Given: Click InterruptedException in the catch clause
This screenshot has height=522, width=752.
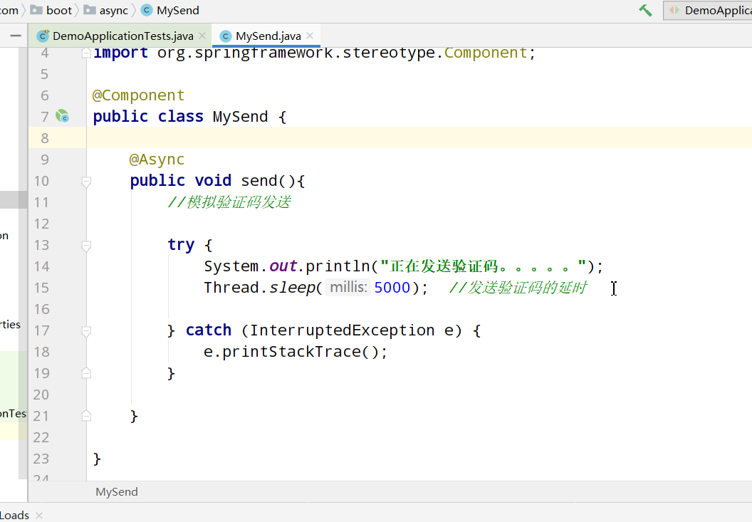Looking at the screenshot, I should click(x=343, y=330).
